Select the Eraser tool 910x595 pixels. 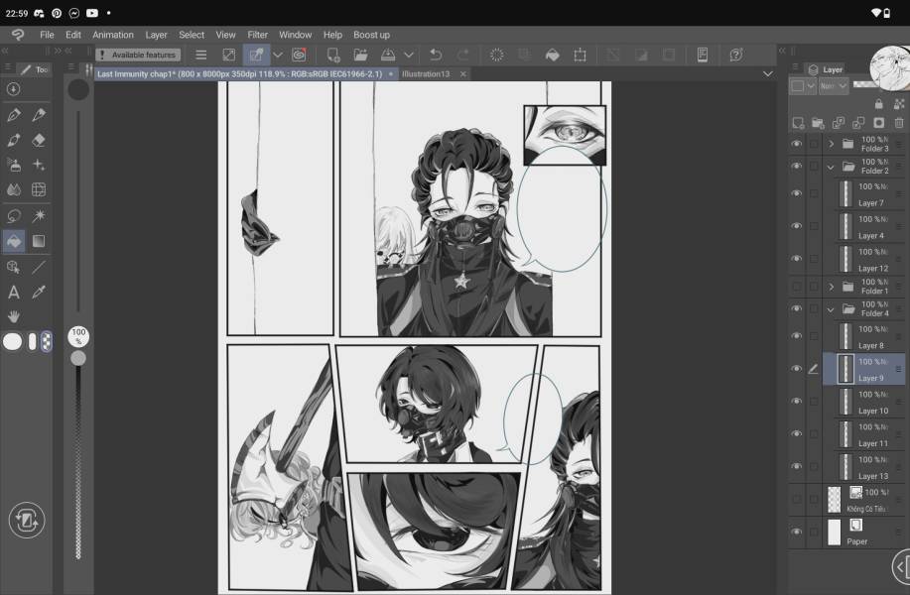coord(39,140)
